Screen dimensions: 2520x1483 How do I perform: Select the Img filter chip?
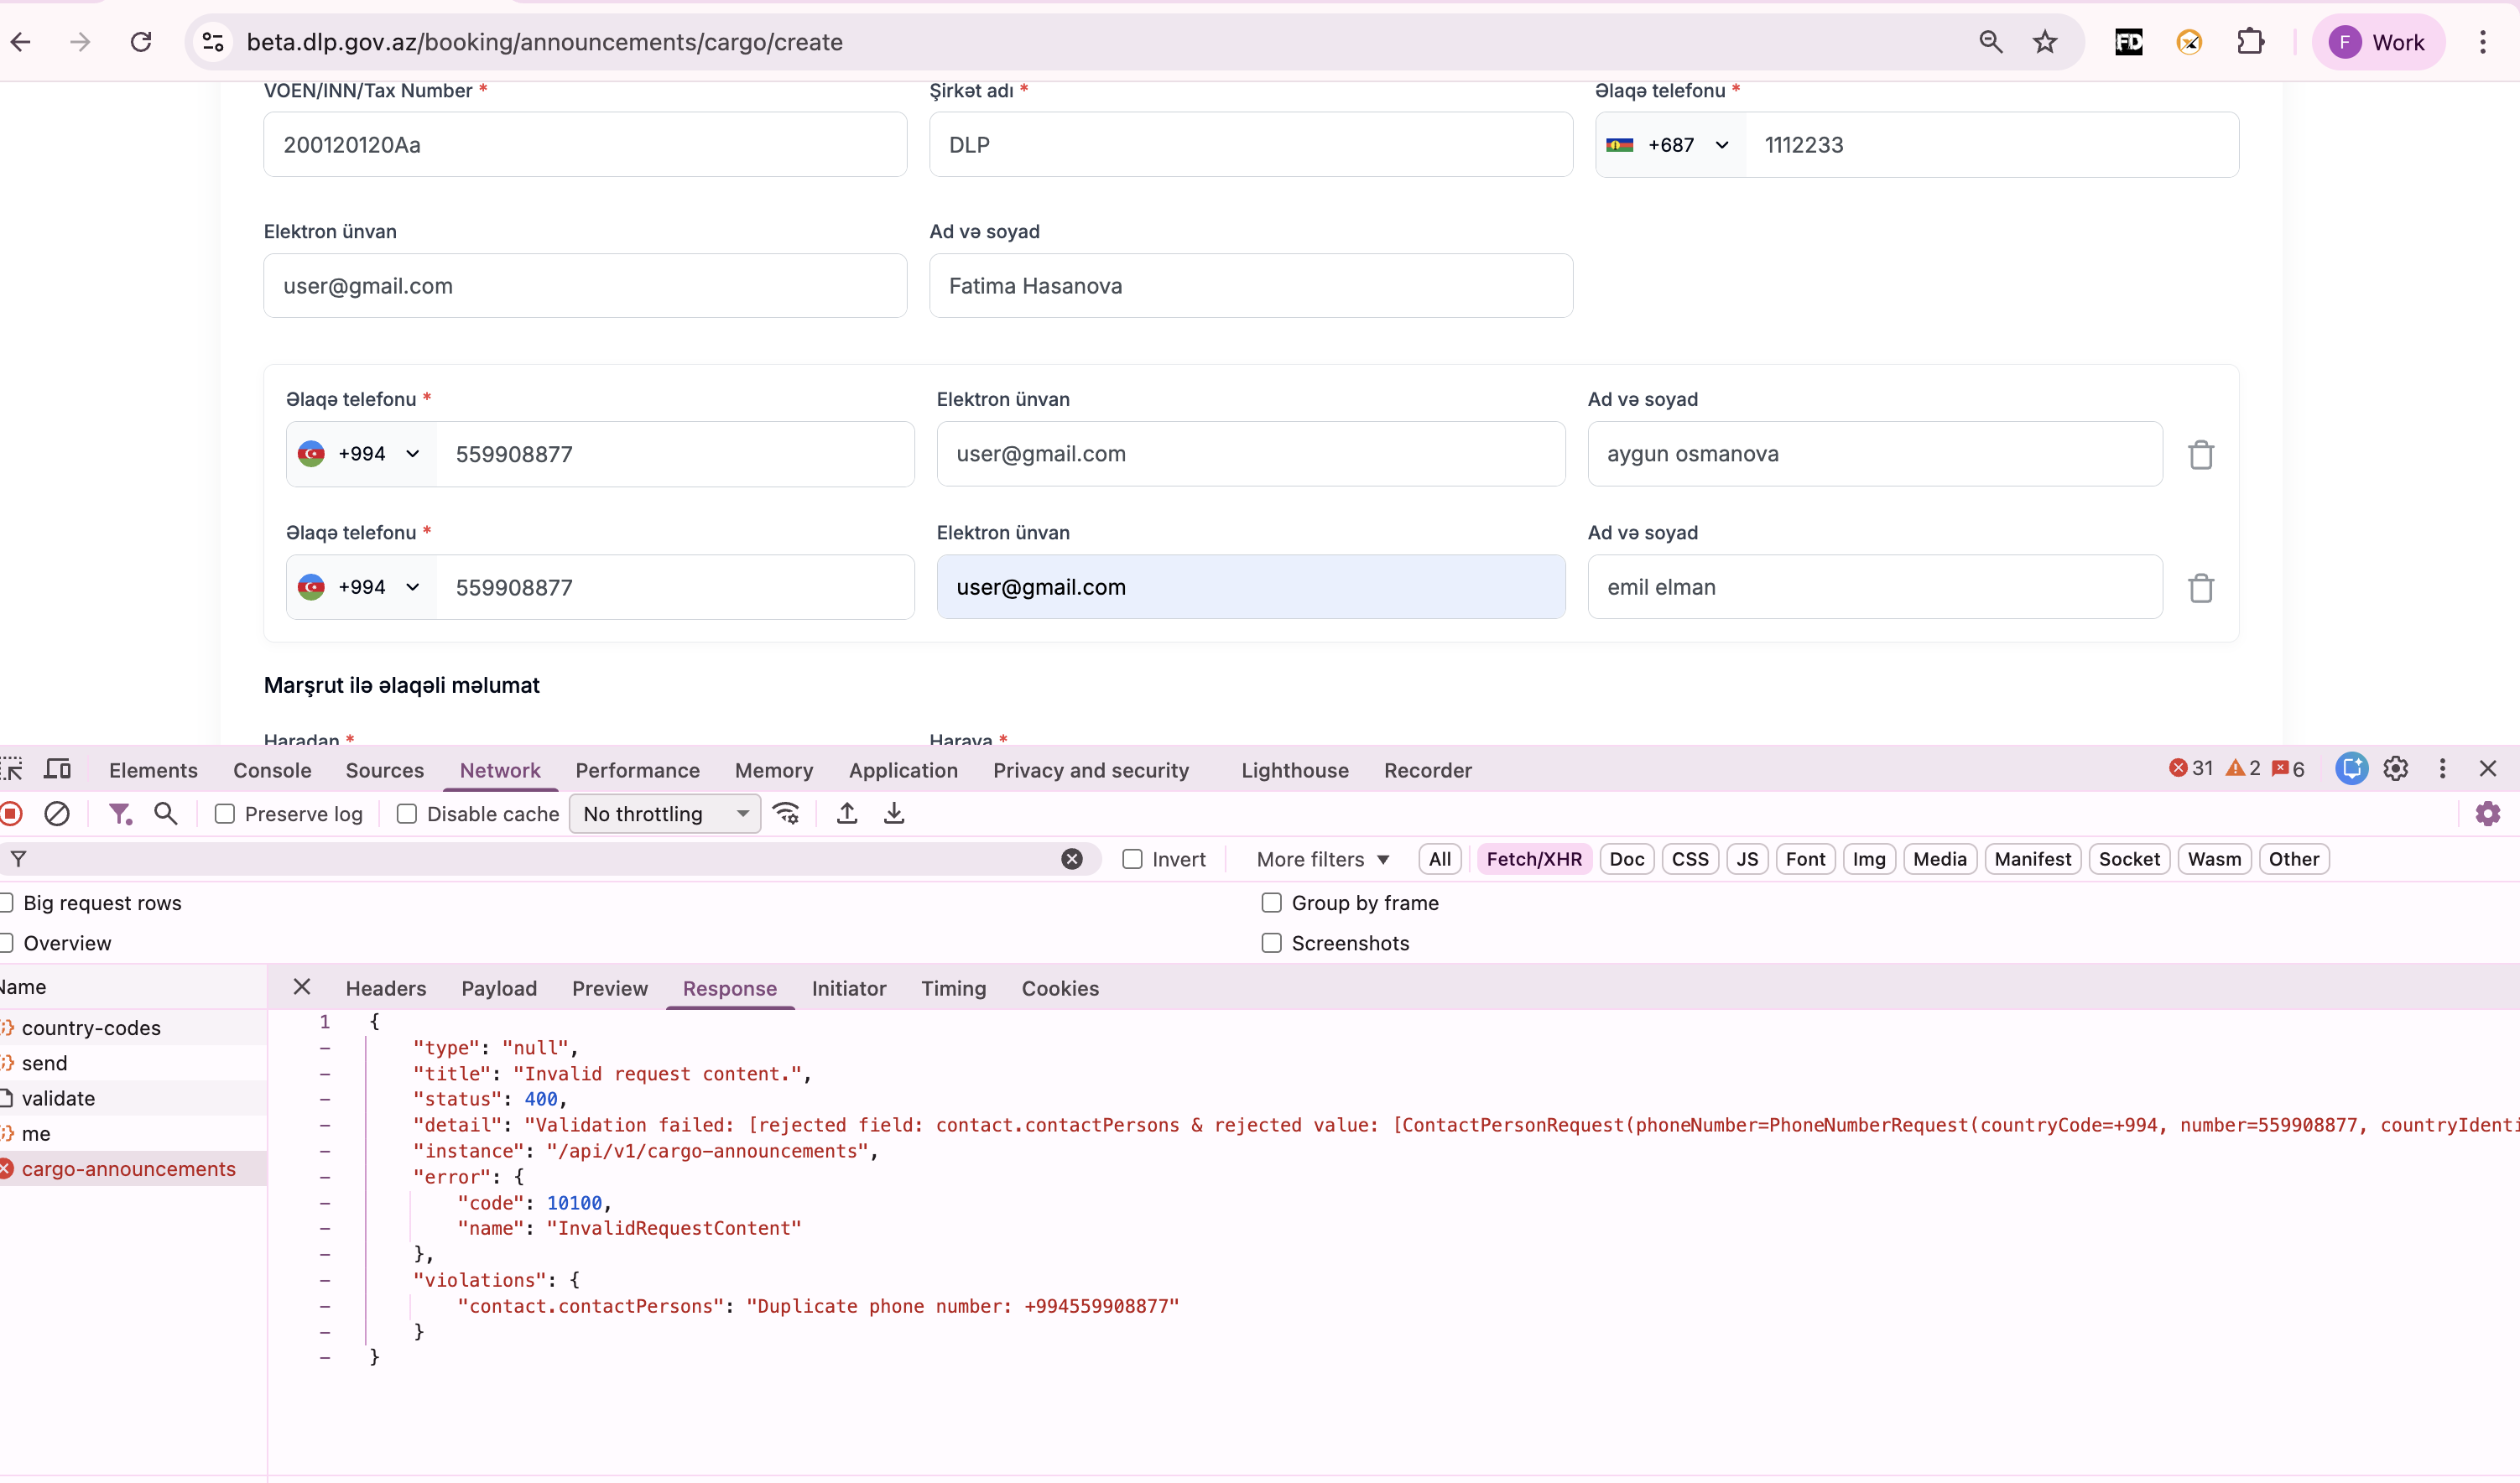1869,859
